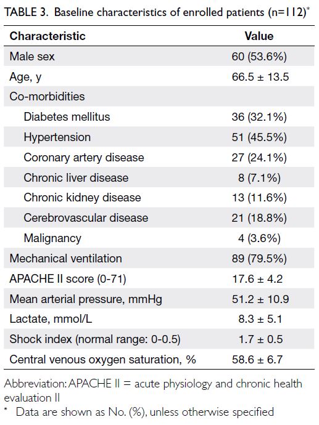Viewport: 319px width, 425px height.
Task: Click the Age value 66.5 ± 13.5
Action: pos(260,77)
